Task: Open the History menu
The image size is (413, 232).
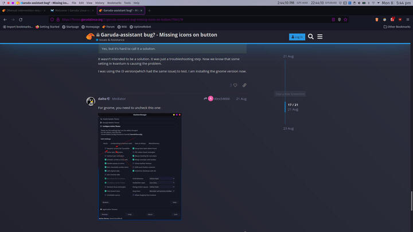Action: (x=100, y=3)
